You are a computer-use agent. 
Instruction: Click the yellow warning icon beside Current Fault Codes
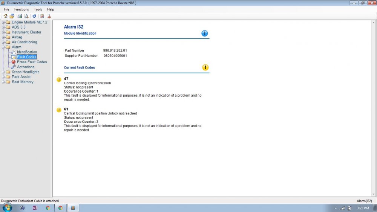click(x=205, y=67)
